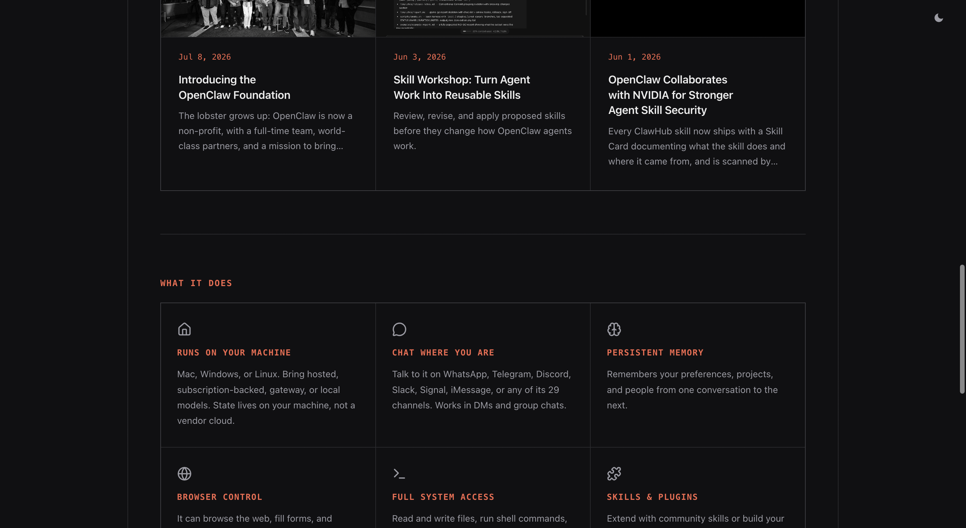Click the RUNS ON YOUR MACHINE heading

point(234,353)
